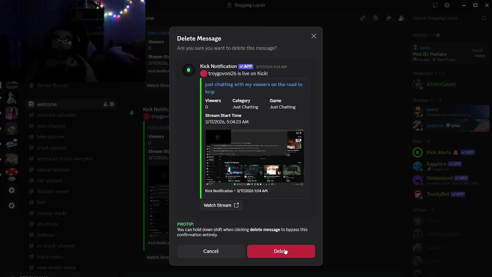Open Kick Alerts bot profile
The image size is (492, 277).
click(x=450, y=152)
